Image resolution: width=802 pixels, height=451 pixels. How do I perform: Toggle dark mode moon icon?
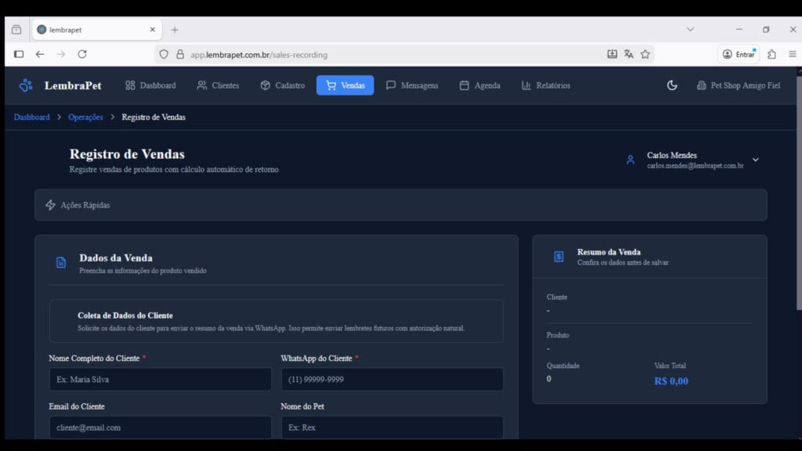[x=672, y=85]
